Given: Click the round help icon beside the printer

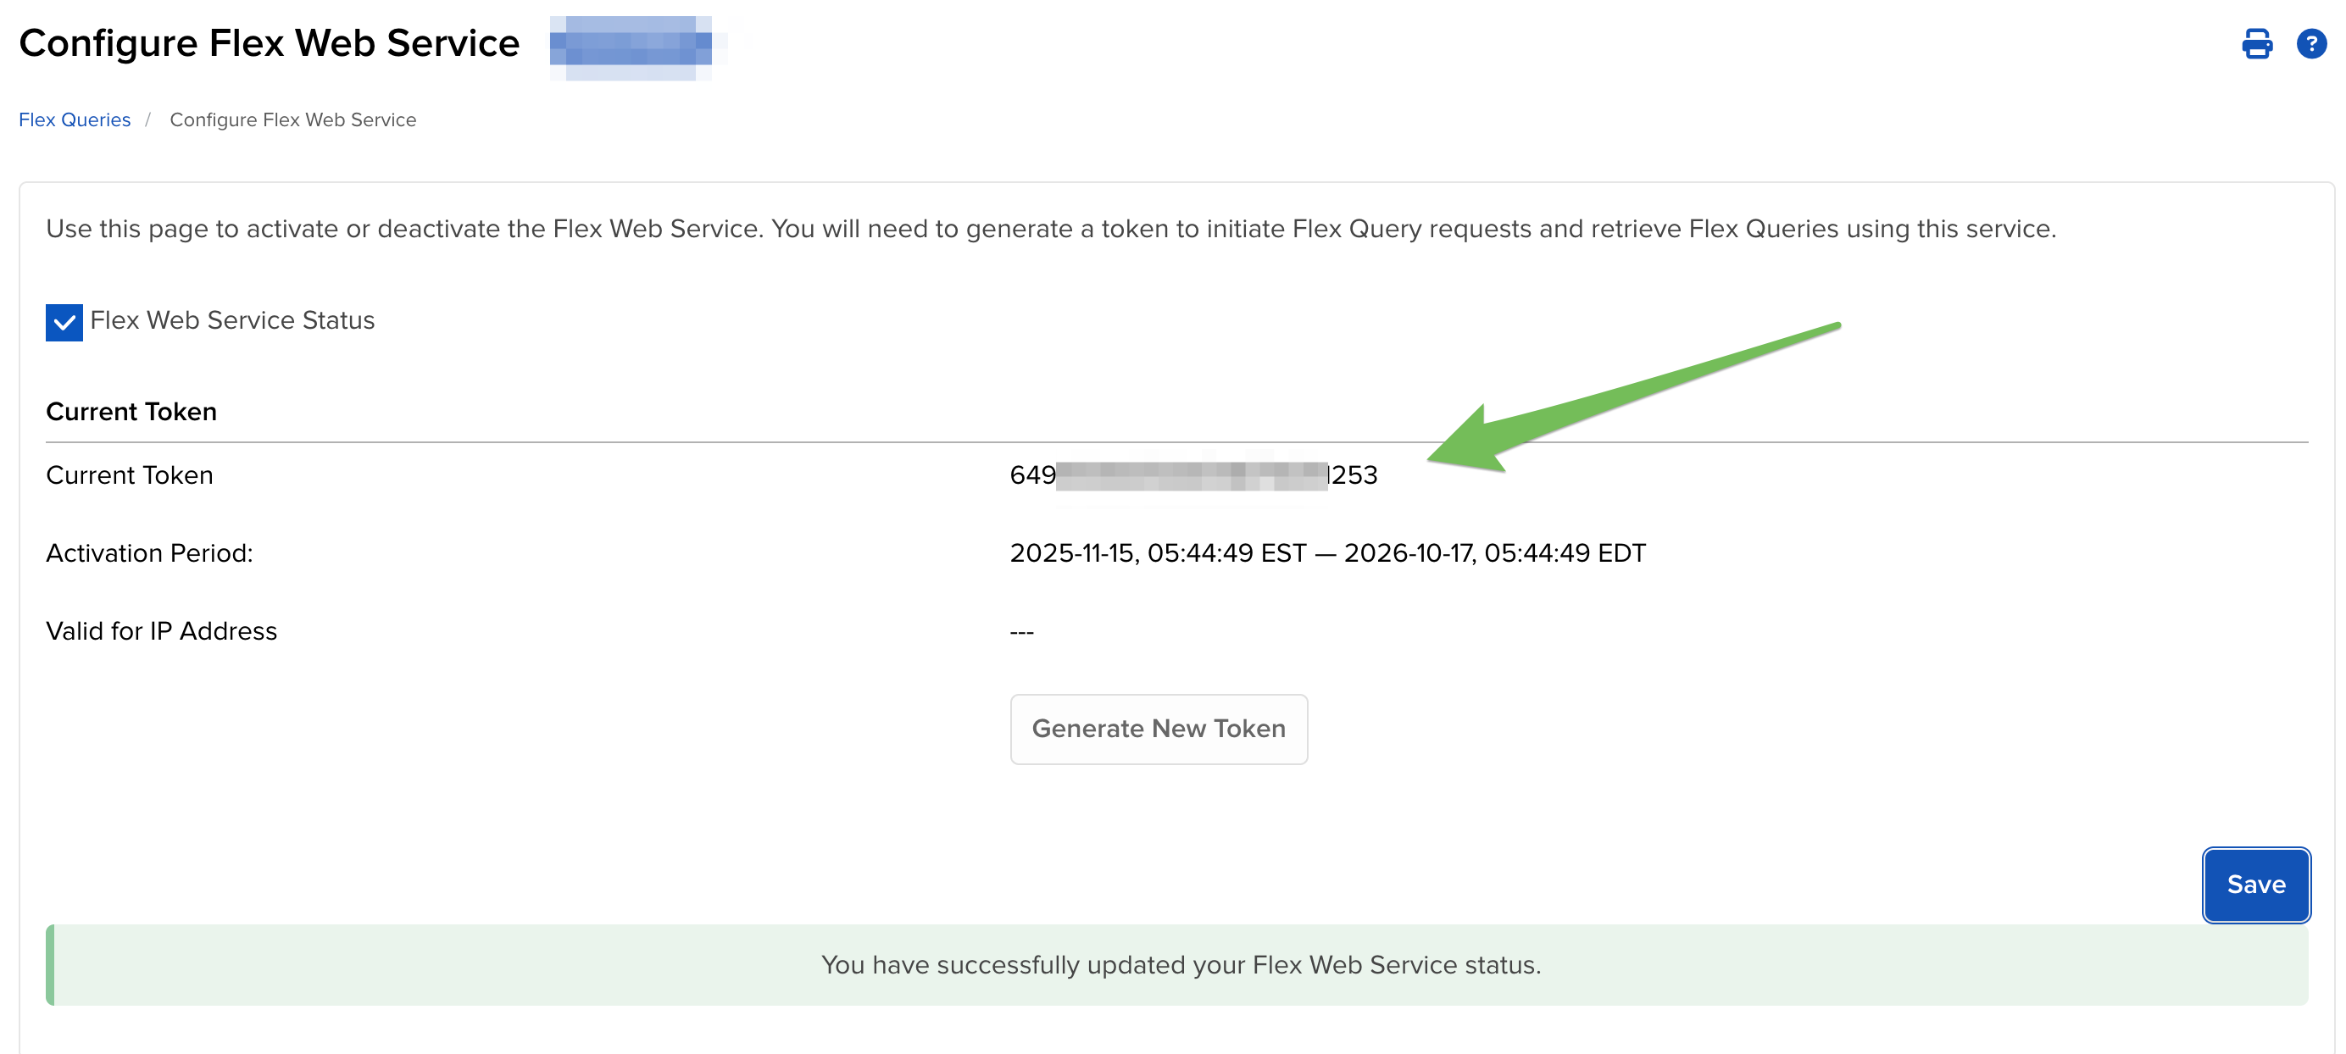Looking at the screenshot, I should coord(2313,44).
